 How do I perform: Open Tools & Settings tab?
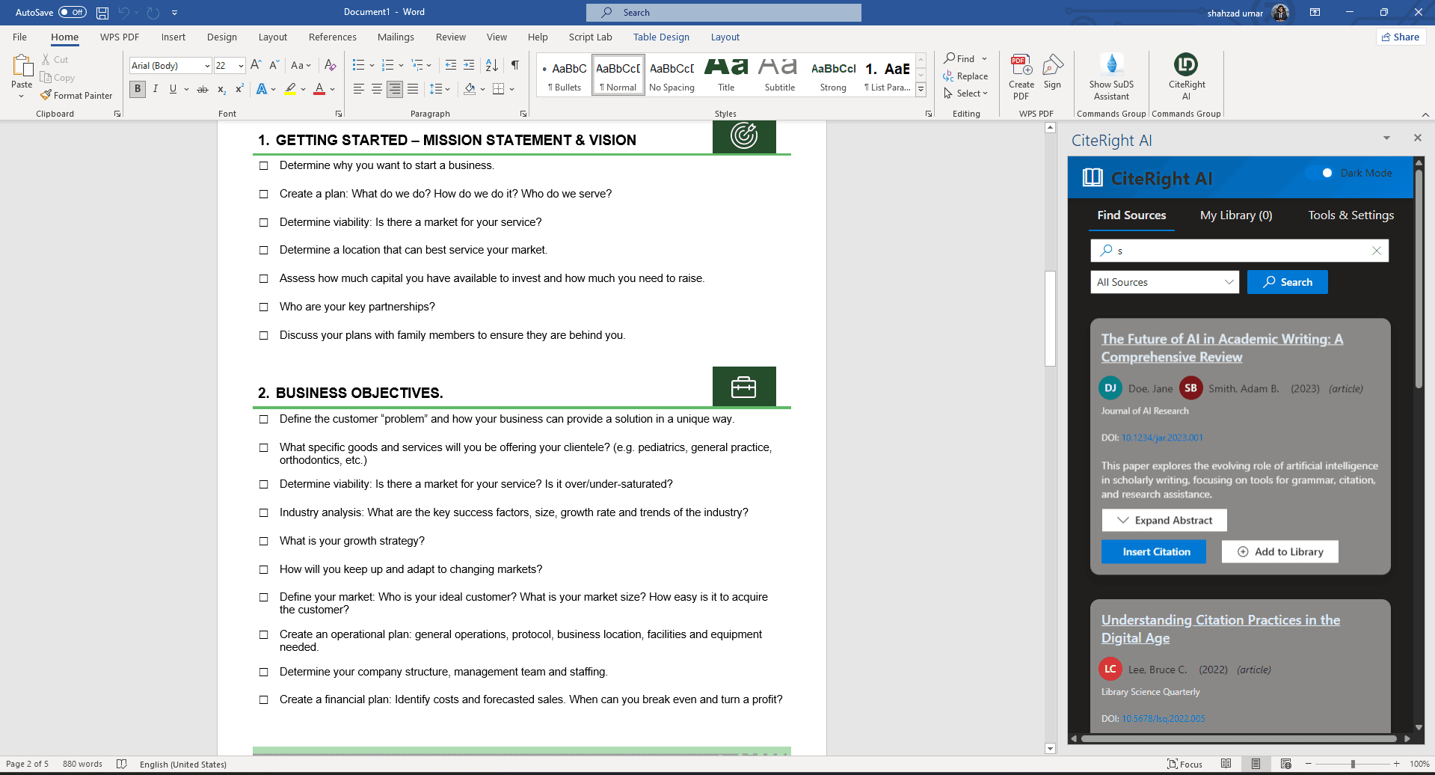[x=1351, y=215]
